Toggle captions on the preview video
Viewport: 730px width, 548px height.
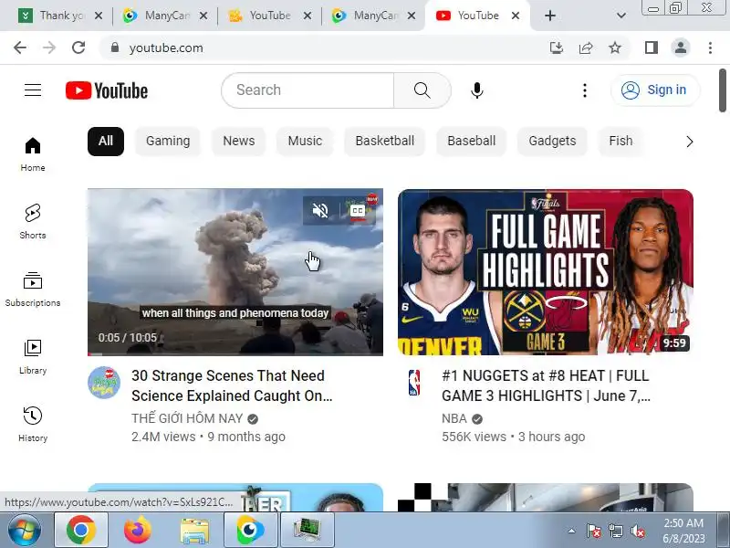point(358,211)
